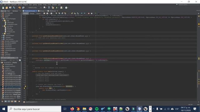This screenshot has height=112, width=200.
Task: Click the Clean and Build icon
Action: [x=53, y=8]
